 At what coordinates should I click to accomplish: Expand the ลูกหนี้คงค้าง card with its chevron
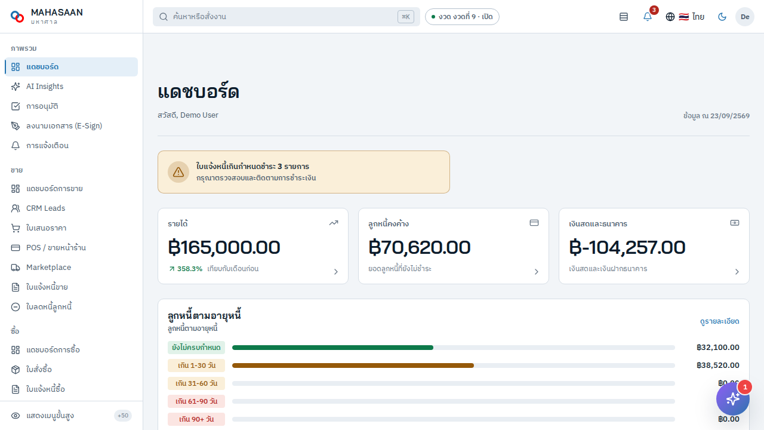(537, 272)
